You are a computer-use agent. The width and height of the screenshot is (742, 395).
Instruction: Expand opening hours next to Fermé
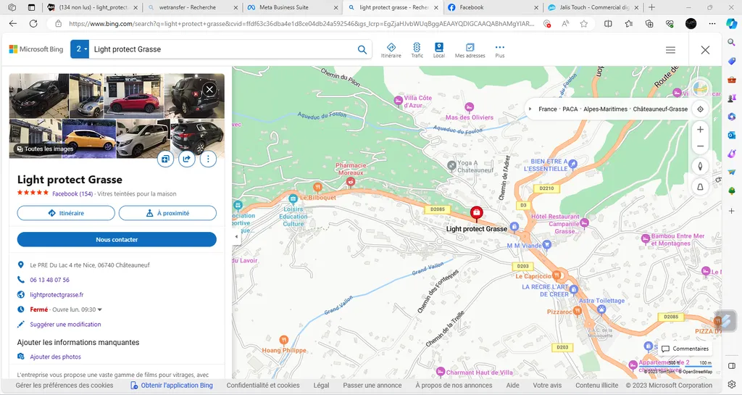click(x=100, y=309)
